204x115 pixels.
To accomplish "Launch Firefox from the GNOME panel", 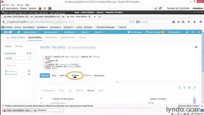I will [x=40, y=8].
